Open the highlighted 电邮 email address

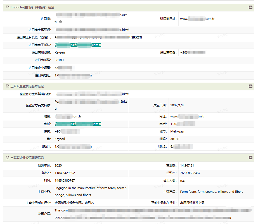(x=78, y=124)
